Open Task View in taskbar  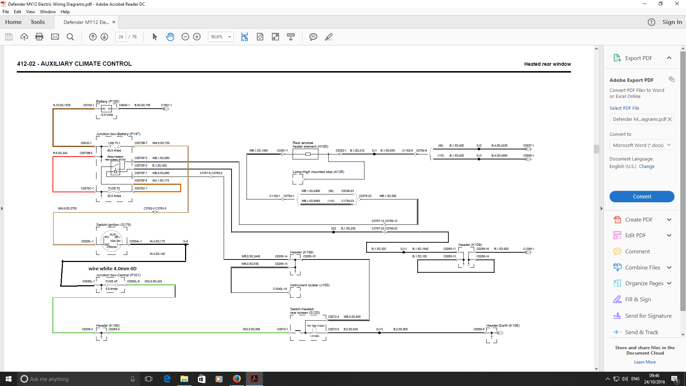click(x=149, y=379)
